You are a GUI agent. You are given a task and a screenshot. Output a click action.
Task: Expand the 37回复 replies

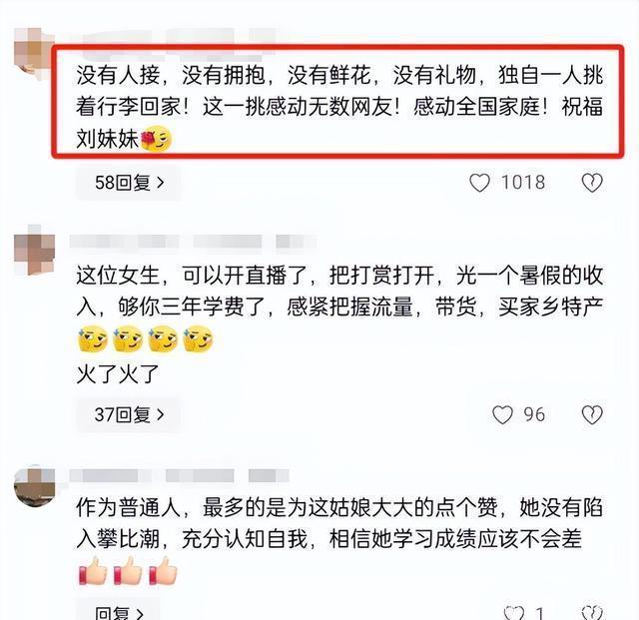pyautogui.click(x=129, y=414)
